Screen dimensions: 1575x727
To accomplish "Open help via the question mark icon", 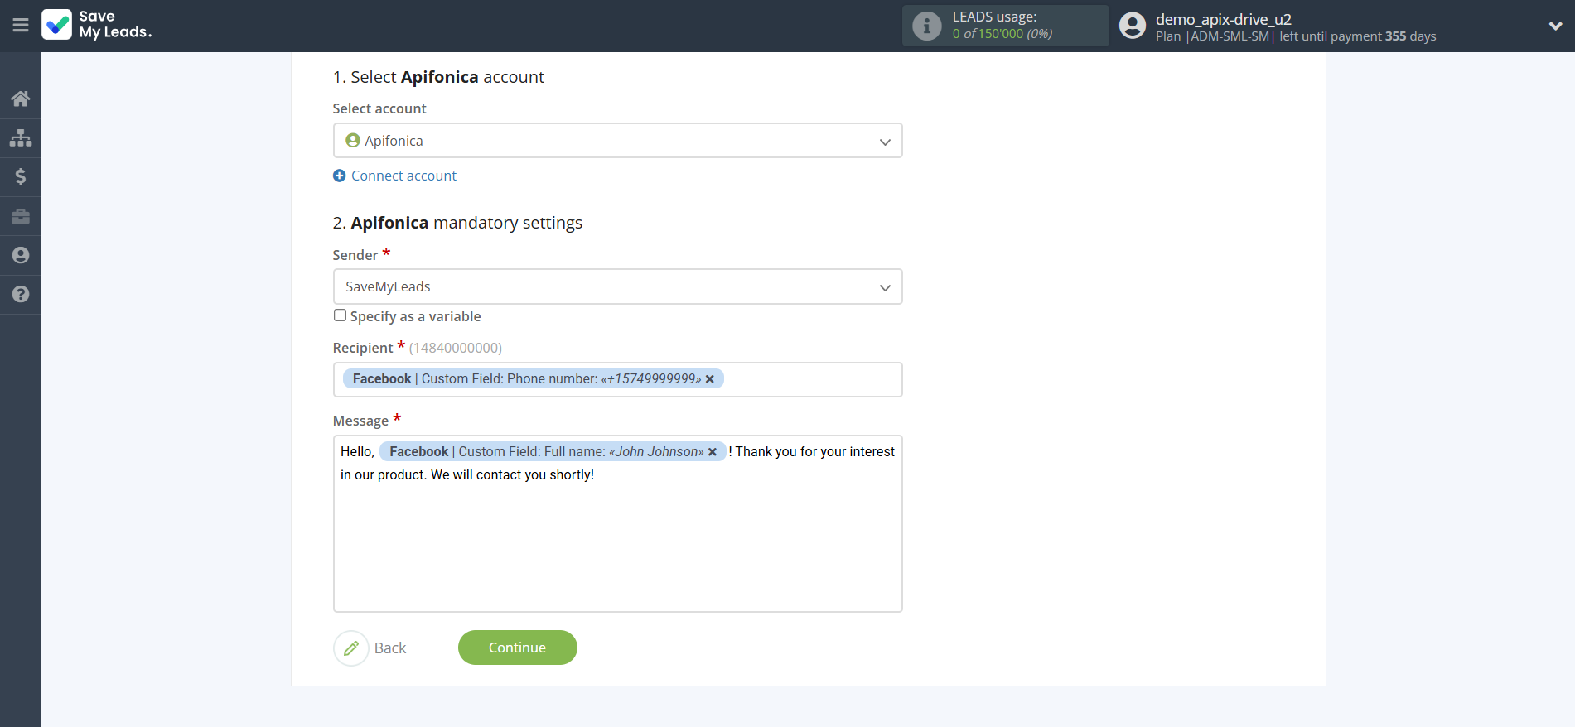I will [x=21, y=294].
